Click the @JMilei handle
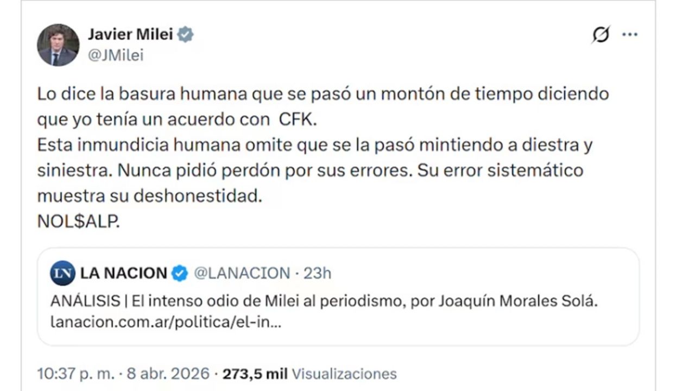 (116, 55)
